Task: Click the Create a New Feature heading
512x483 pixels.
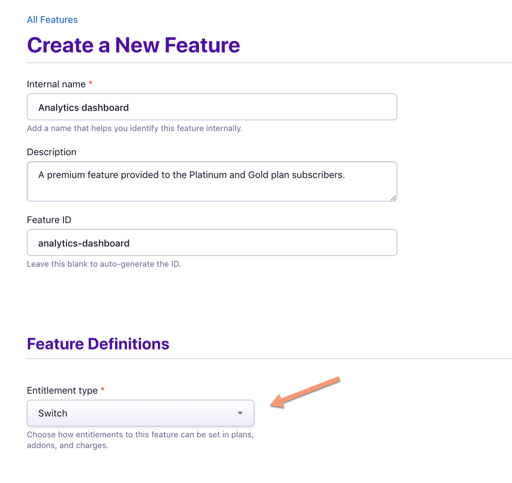Action: click(133, 45)
